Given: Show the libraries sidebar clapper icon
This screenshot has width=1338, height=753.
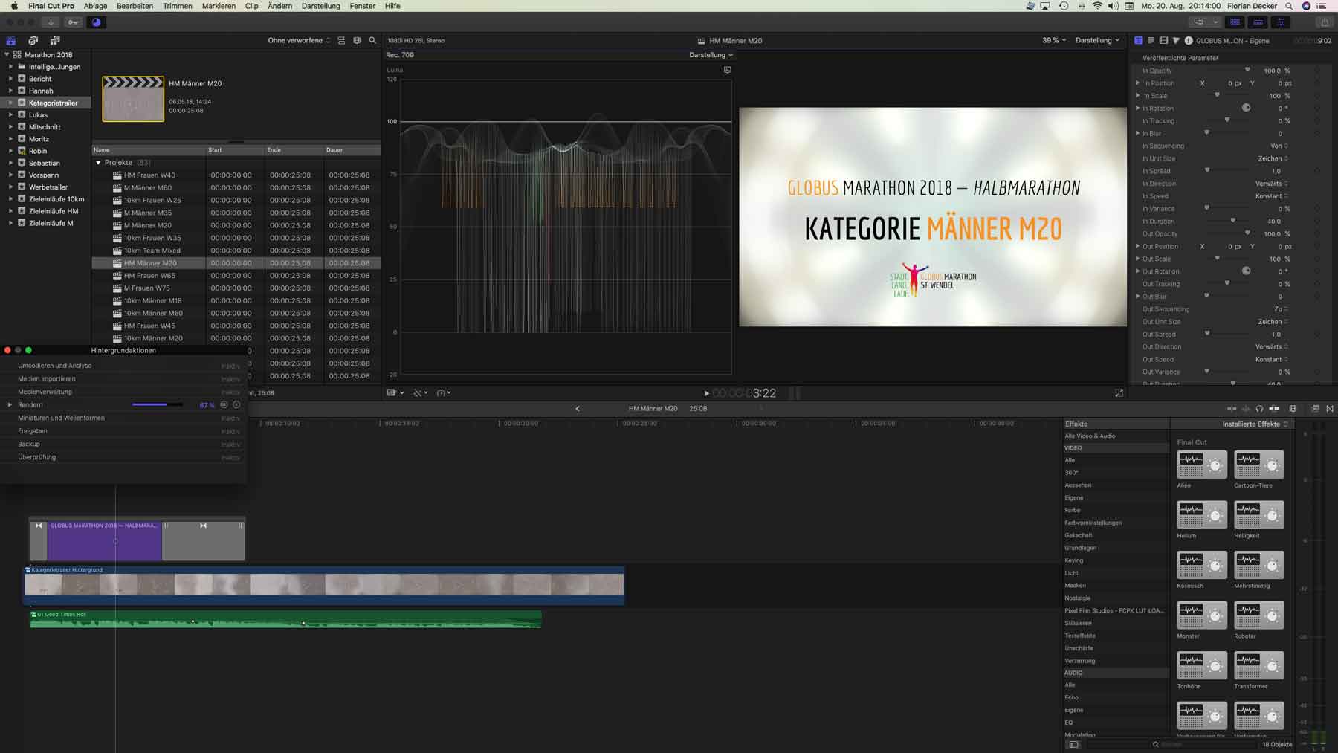Looking at the screenshot, I should pos(11,41).
